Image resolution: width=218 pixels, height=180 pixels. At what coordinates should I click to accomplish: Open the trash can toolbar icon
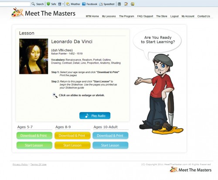point(60,4)
